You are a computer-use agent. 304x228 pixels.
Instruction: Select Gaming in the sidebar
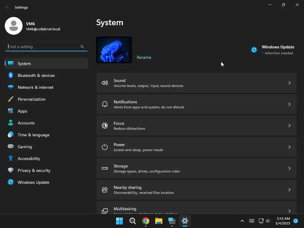click(46, 146)
